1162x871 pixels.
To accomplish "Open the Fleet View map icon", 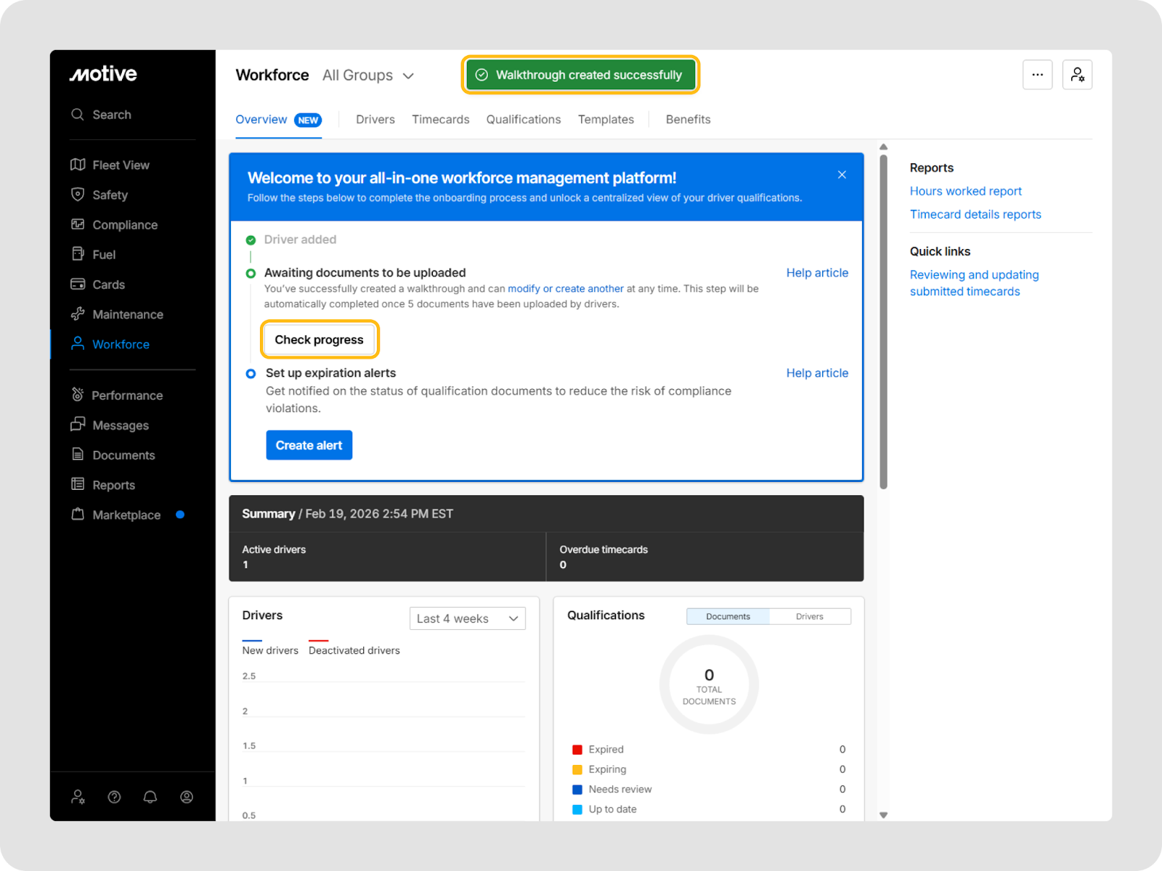I will [x=78, y=165].
